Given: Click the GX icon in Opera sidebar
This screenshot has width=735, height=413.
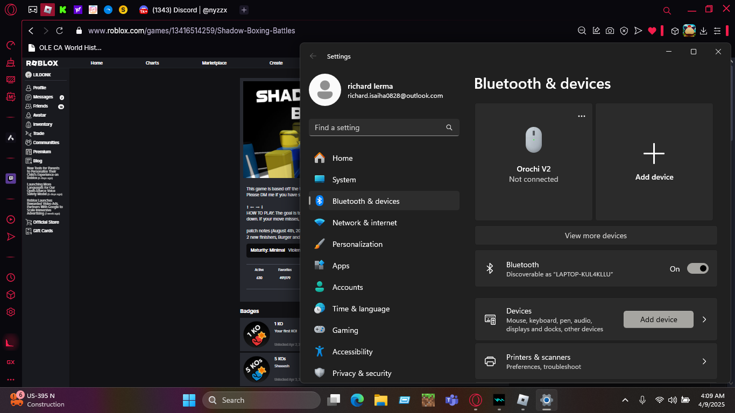Looking at the screenshot, I should (x=10, y=362).
